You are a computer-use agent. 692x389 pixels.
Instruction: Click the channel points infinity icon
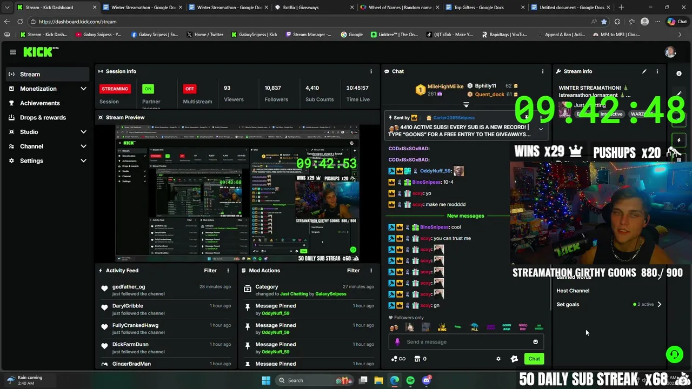pyautogui.click(x=398, y=359)
